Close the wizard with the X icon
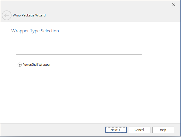The height and width of the screenshot is (137, 181). click(x=174, y=5)
